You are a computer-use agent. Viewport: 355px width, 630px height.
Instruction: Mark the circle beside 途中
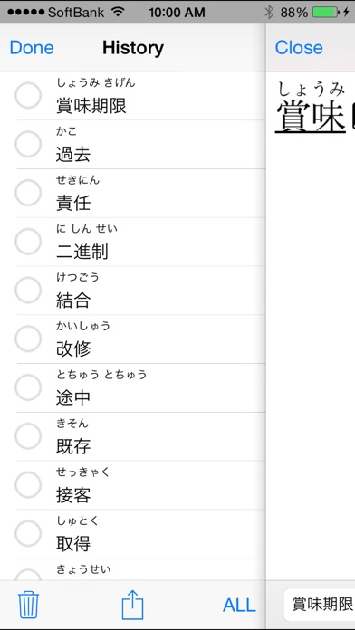click(x=28, y=387)
